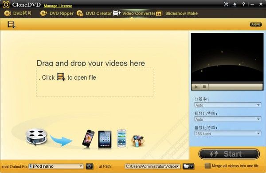Click the iPad device image
The height and width of the screenshot is (173, 266).
pos(105,139)
